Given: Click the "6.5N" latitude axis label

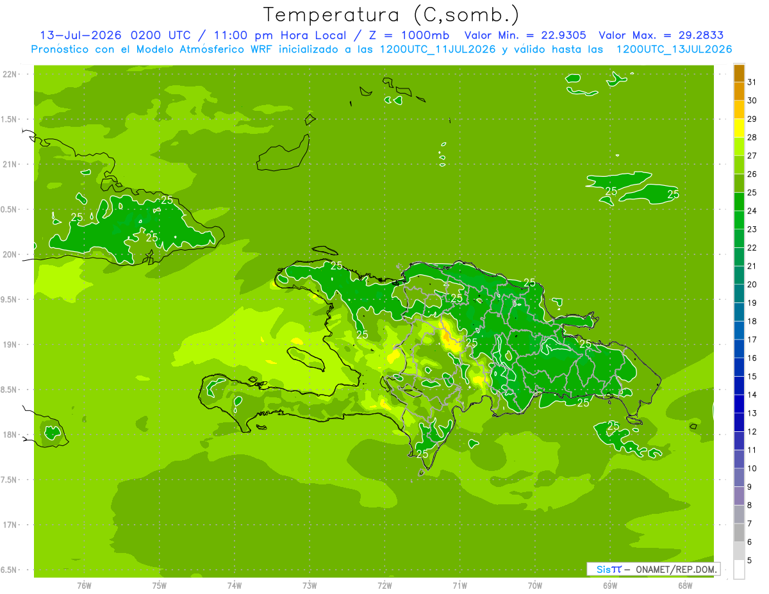Looking at the screenshot, I should (10, 570).
